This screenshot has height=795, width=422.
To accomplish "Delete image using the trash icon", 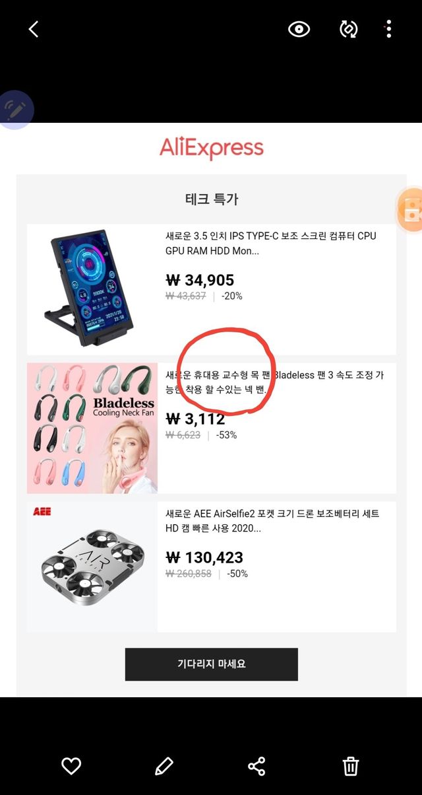I will tap(351, 766).
